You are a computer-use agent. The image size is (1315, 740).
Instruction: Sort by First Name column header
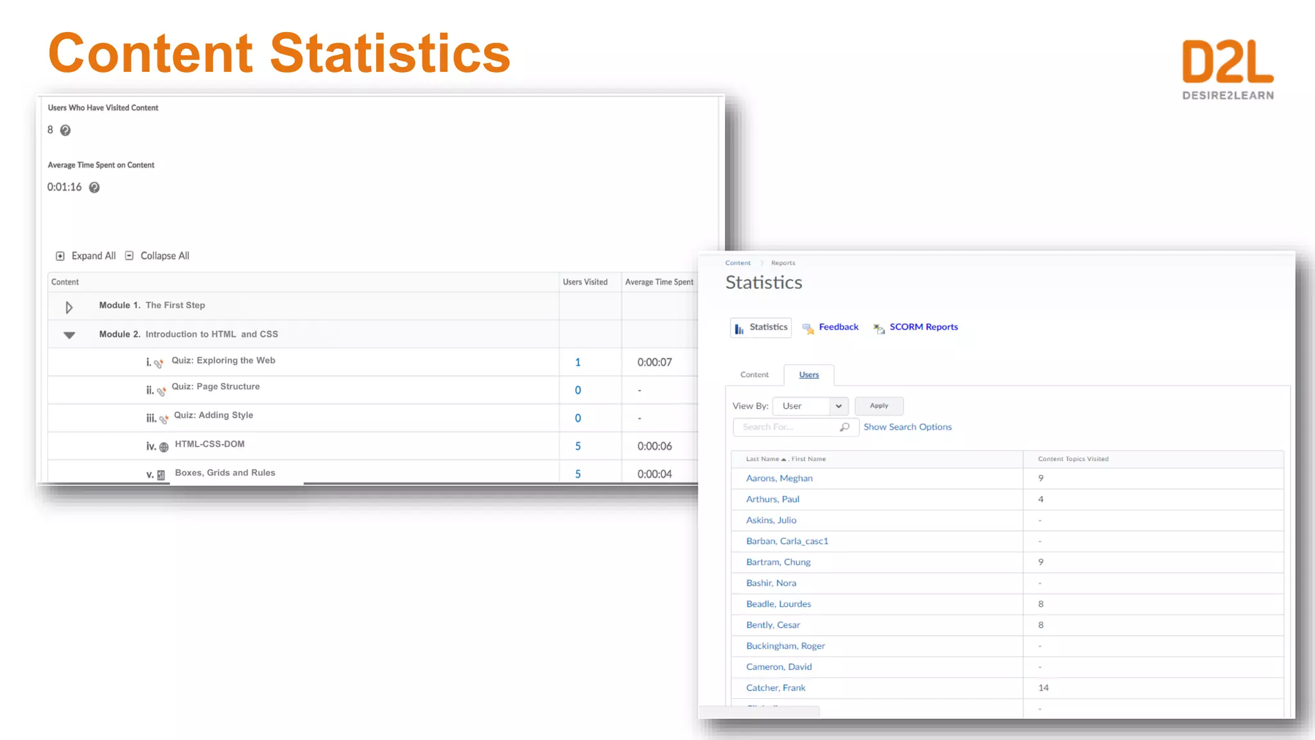click(808, 459)
